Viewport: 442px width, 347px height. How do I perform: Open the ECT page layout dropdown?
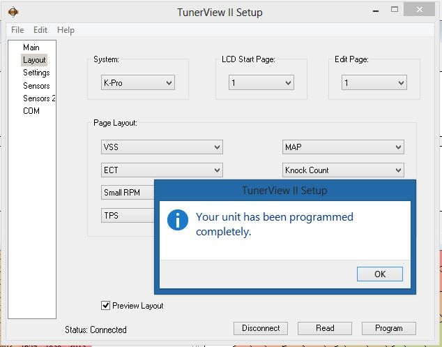[x=162, y=170]
